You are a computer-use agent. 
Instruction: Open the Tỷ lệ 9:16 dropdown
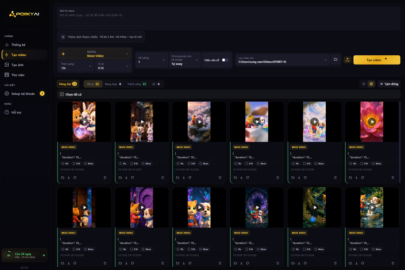(x=113, y=66)
